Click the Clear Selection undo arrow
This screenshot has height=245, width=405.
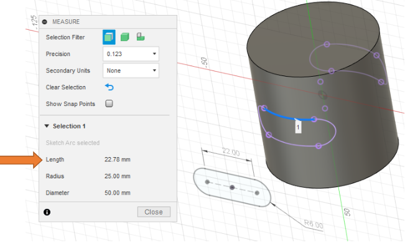point(109,87)
